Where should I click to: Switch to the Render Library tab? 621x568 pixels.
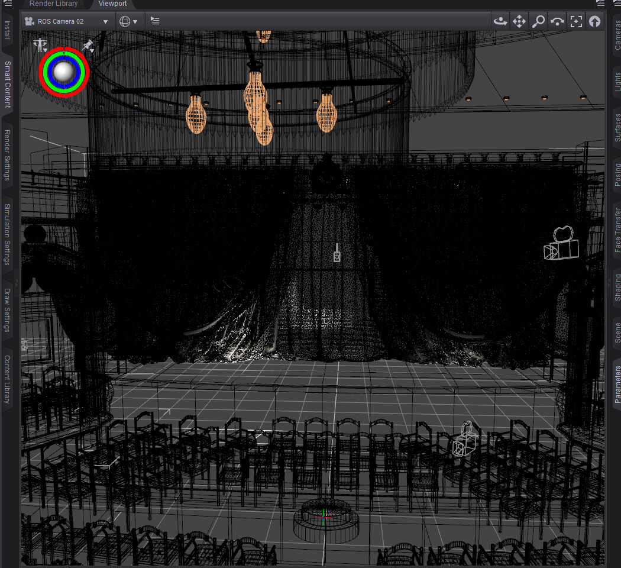[x=53, y=4]
